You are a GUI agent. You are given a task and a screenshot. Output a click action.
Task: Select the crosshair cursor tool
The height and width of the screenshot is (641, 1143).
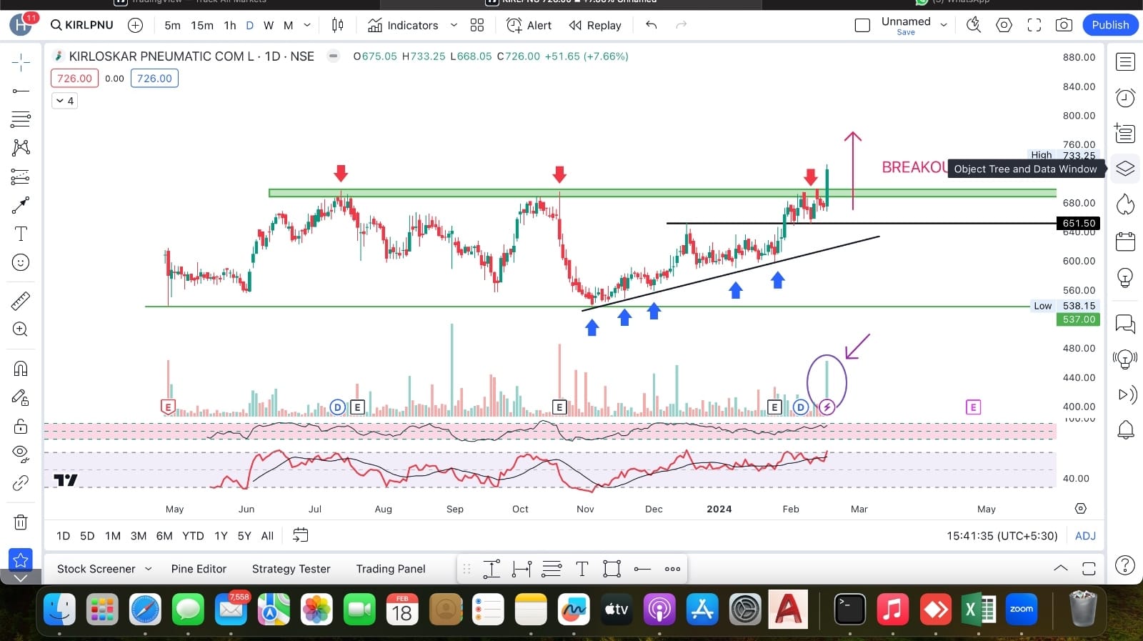tap(21, 63)
